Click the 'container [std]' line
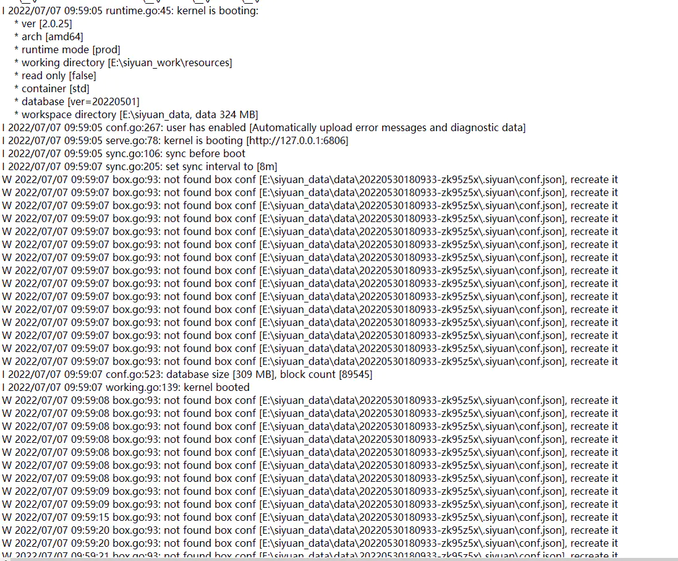This screenshot has height=561, width=678. click(x=52, y=88)
